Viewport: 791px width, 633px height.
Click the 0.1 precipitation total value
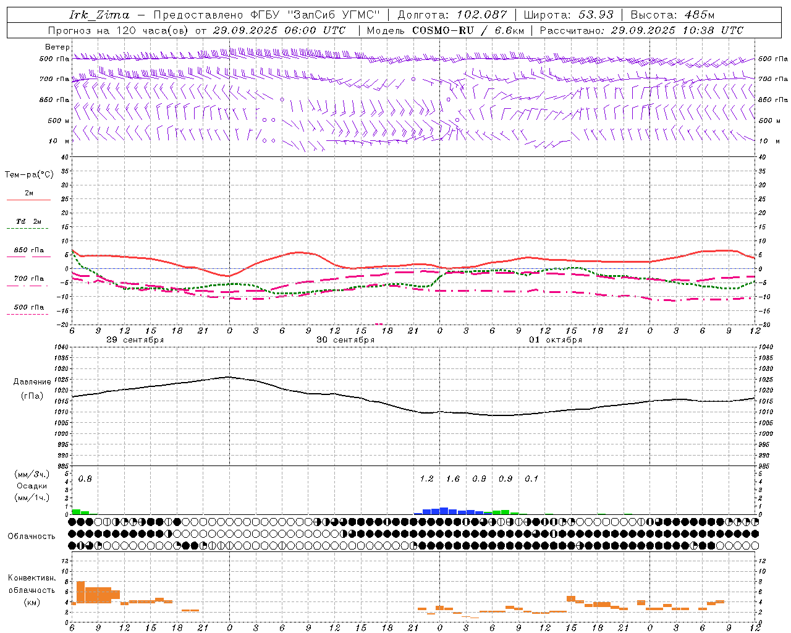tap(531, 478)
